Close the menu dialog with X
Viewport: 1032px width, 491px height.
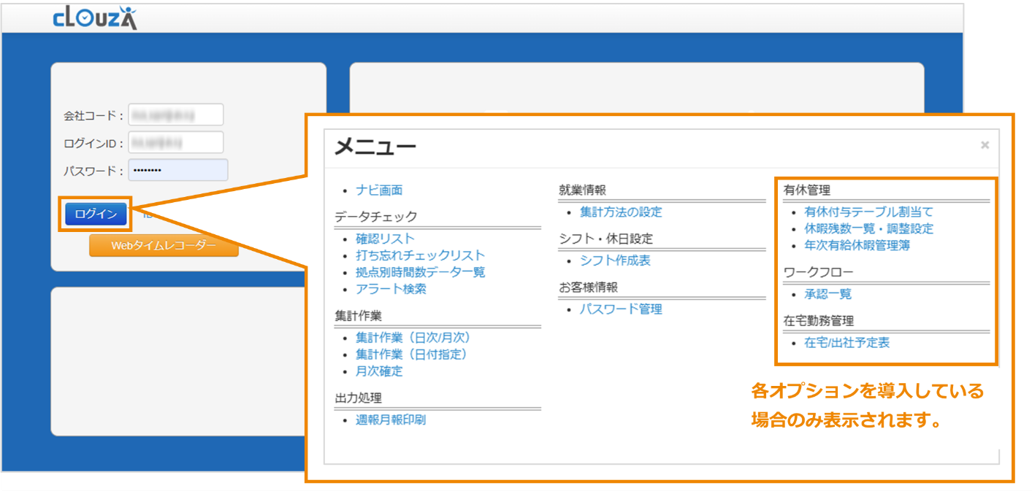985,145
